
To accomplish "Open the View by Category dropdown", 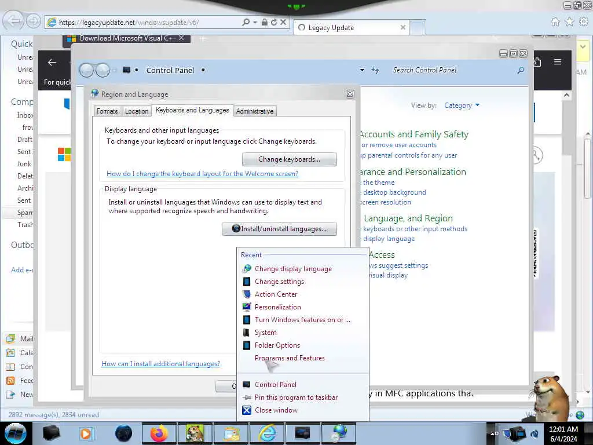I will click(x=462, y=105).
